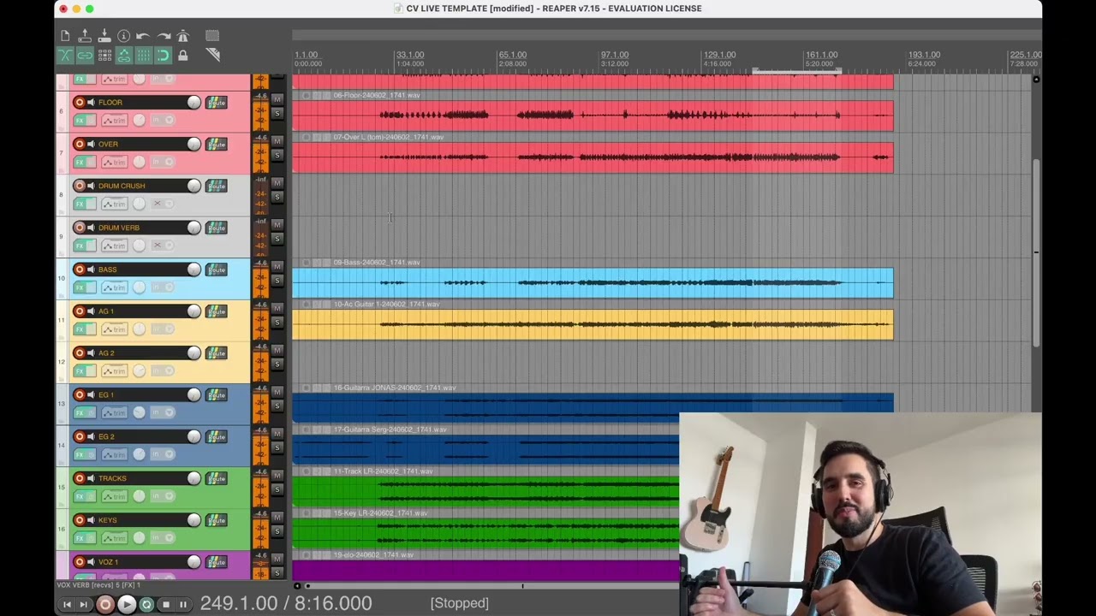Click the 249.1.00 / 8:16.000 time display

coord(286,603)
